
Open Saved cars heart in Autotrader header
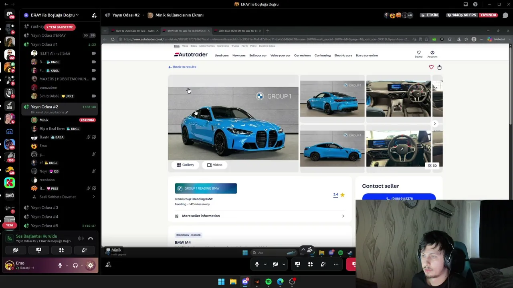click(418, 54)
